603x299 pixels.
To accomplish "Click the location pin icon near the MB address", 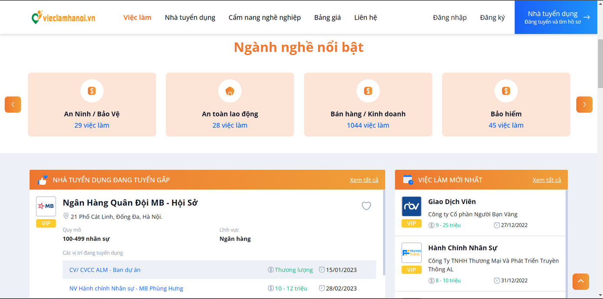I will [66, 216].
